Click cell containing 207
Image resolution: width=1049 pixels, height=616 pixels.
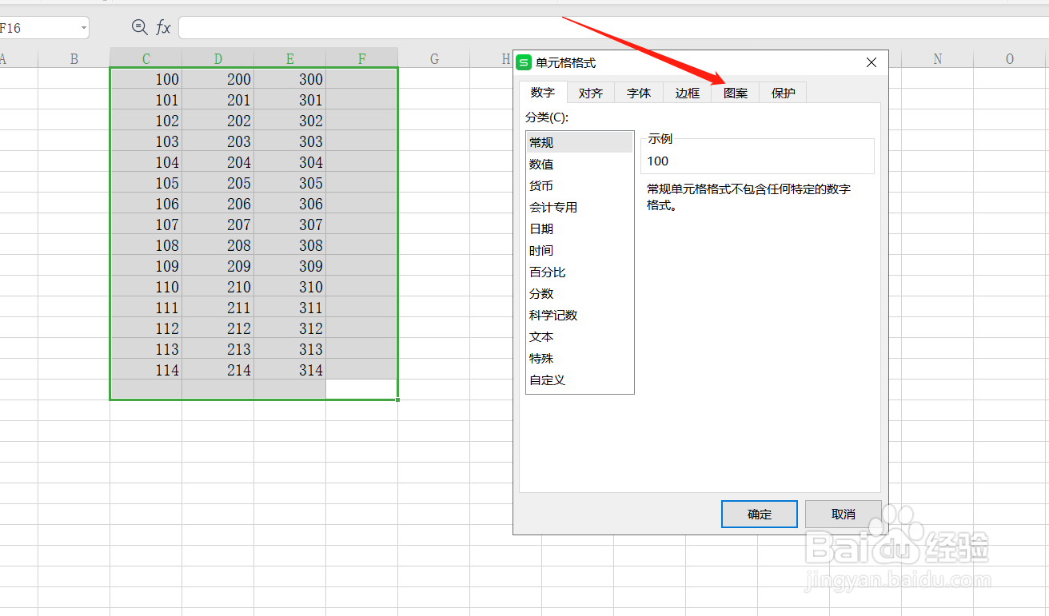[x=218, y=225]
